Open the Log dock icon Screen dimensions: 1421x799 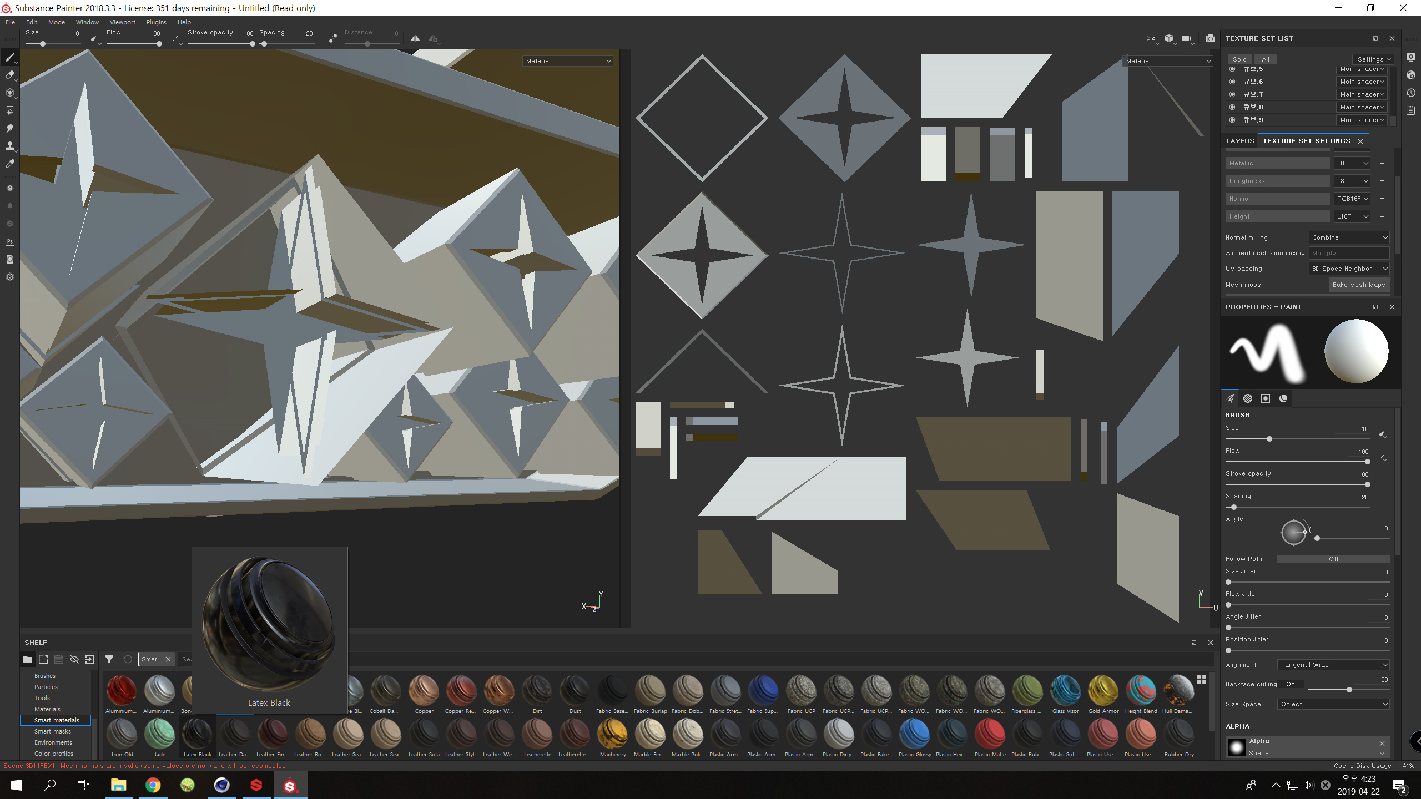point(1411,110)
